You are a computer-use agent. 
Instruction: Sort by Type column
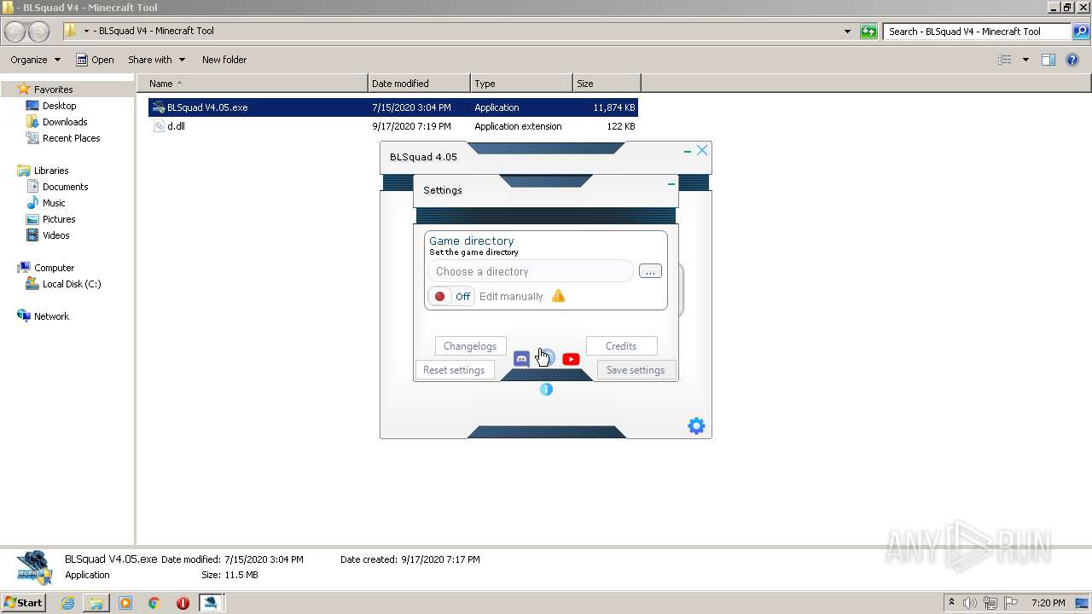[x=521, y=84]
